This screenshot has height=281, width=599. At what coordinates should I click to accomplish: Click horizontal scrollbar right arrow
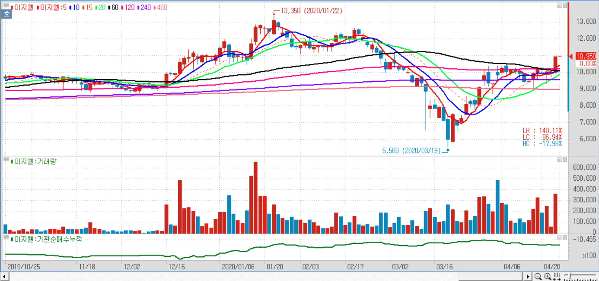click(528, 276)
